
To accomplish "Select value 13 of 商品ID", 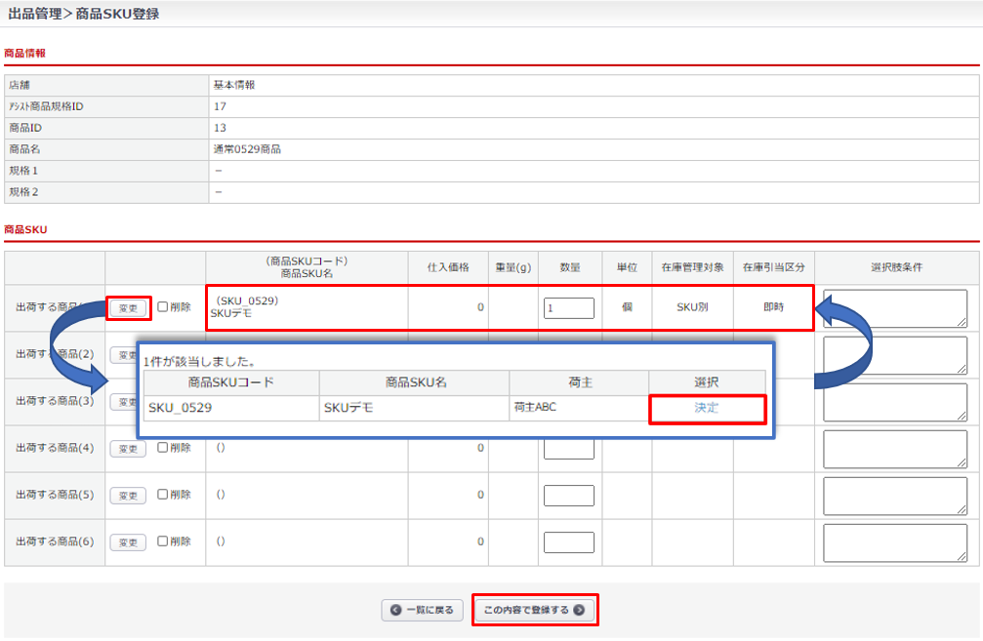I will (220, 128).
